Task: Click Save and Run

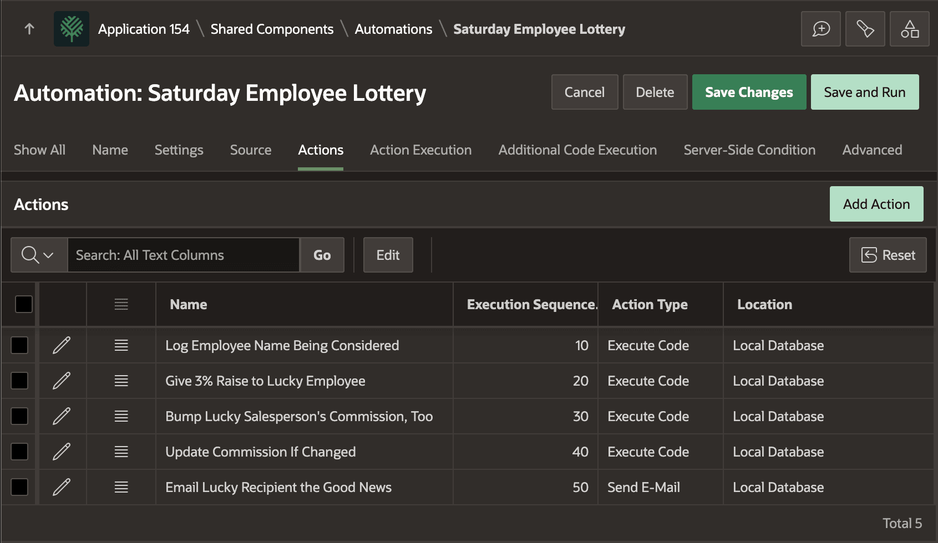Action: pyautogui.click(x=864, y=92)
